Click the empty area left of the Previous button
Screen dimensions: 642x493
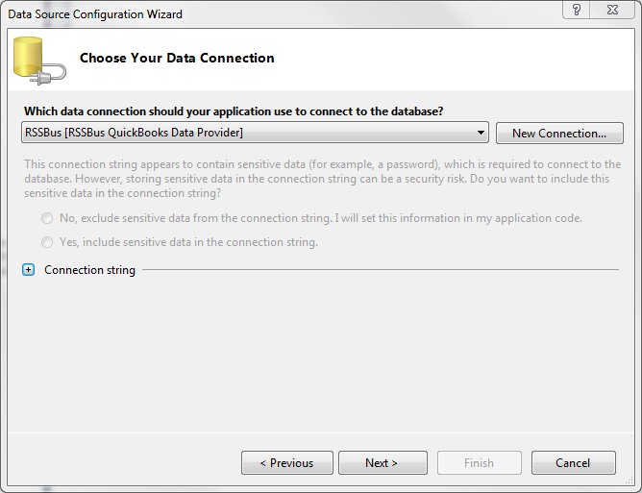coord(125,463)
